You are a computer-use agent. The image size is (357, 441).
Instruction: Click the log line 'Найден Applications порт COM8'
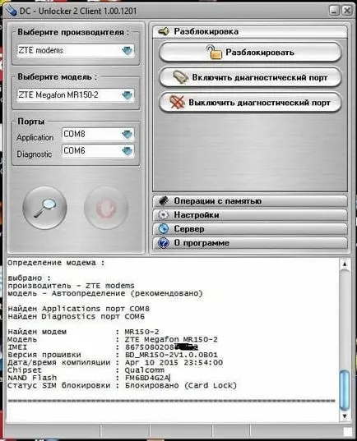(x=79, y=309)
